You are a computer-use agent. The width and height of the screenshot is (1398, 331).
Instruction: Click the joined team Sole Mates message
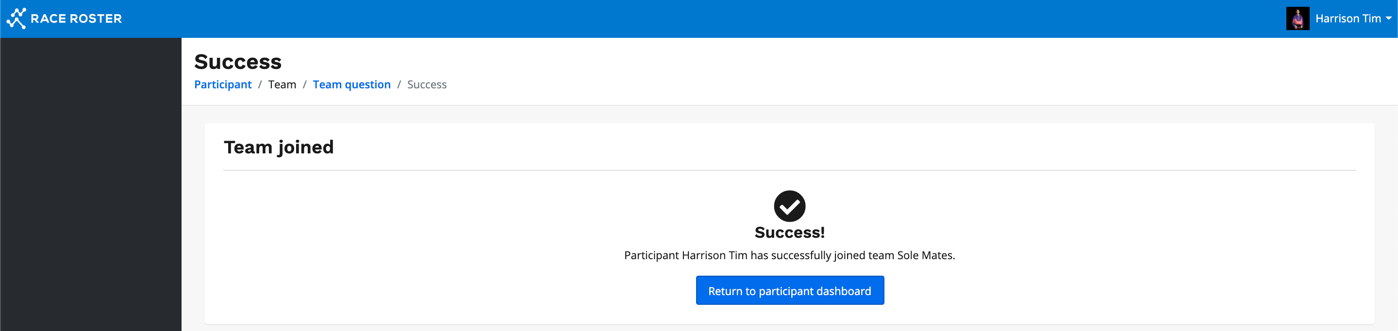click(789, 255)
